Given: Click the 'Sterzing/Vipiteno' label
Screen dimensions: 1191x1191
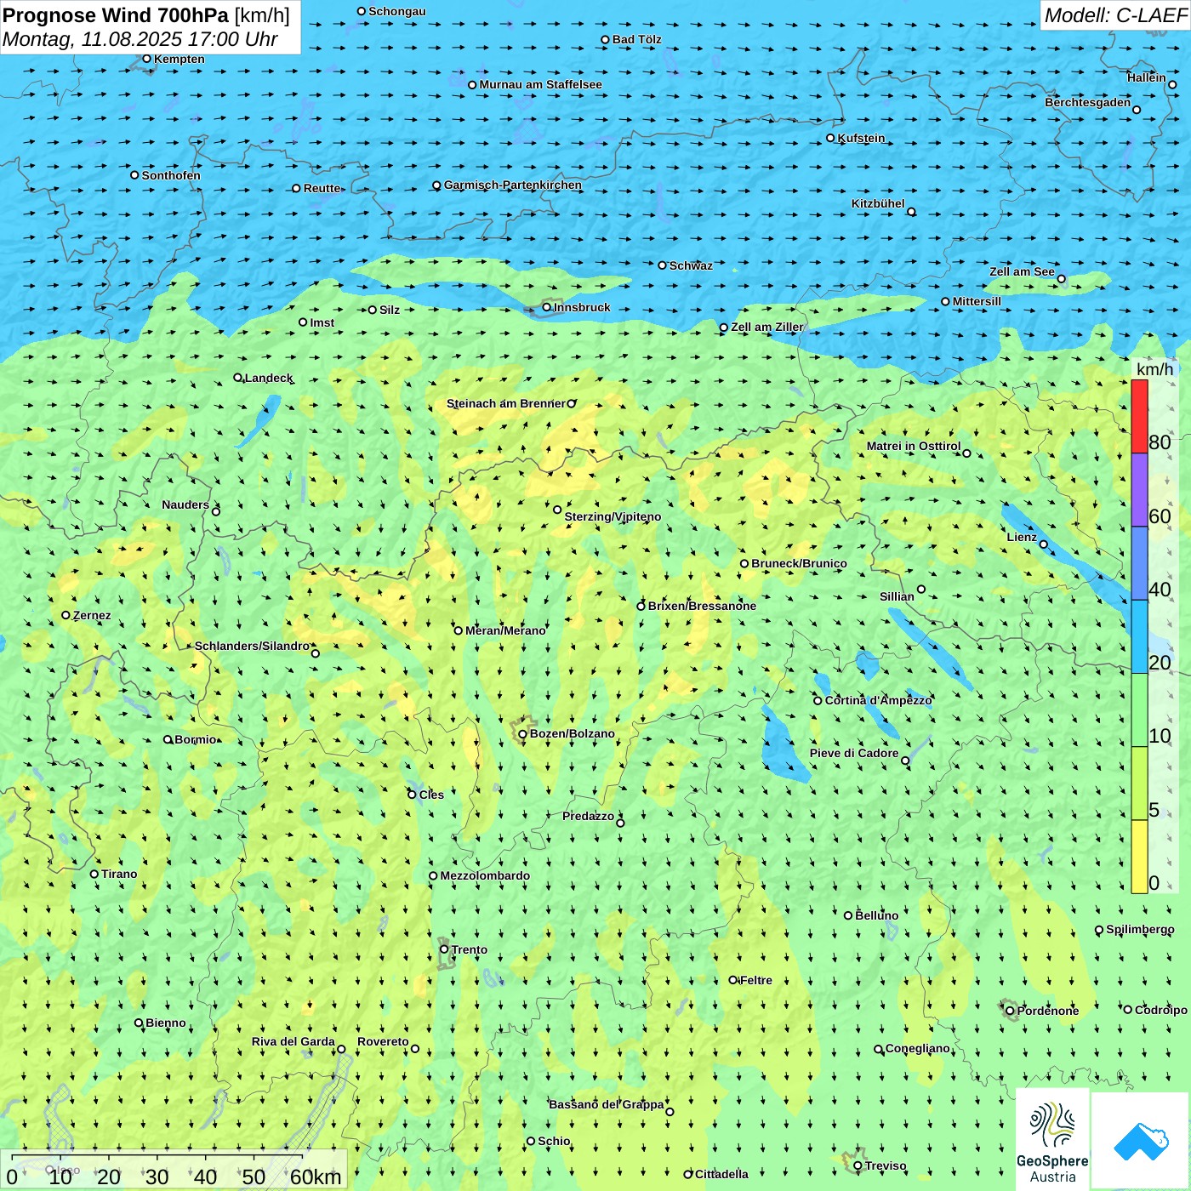Looking at the screenshot, I should click(613, 516).
